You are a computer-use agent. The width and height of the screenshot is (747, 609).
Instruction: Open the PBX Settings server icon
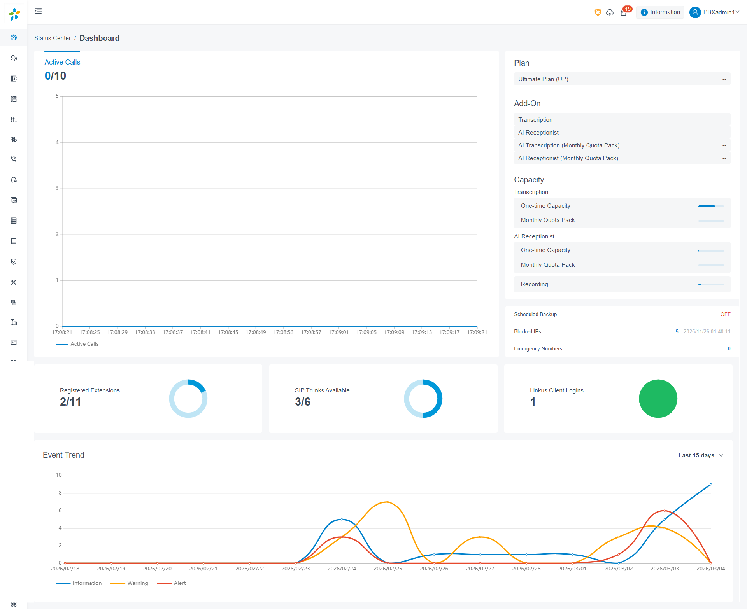point(14,221)
